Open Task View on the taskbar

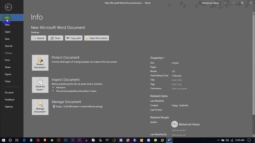17,140
